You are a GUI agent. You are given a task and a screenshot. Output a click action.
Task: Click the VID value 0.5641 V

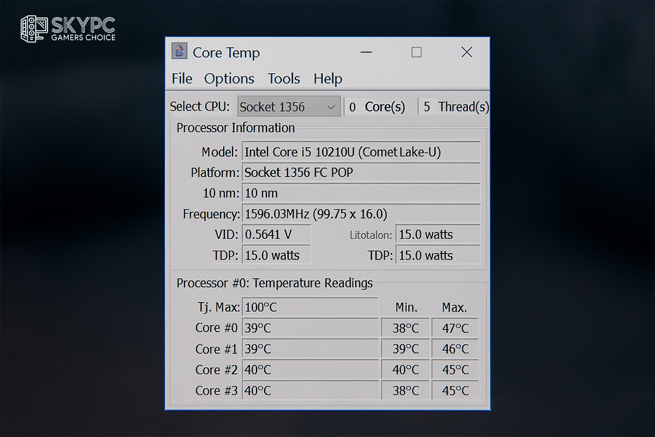pyautogui.click(x=276, y=234)
